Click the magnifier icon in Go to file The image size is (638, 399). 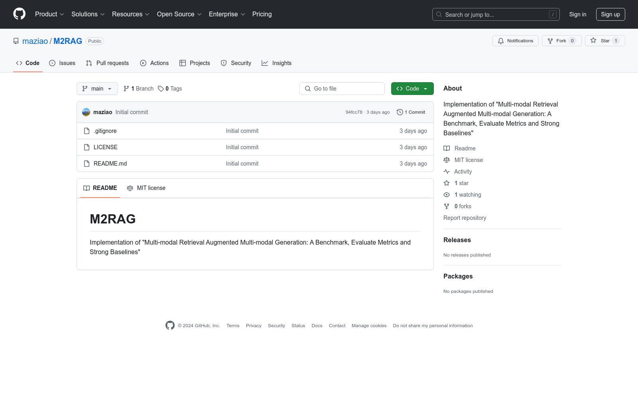308,89
